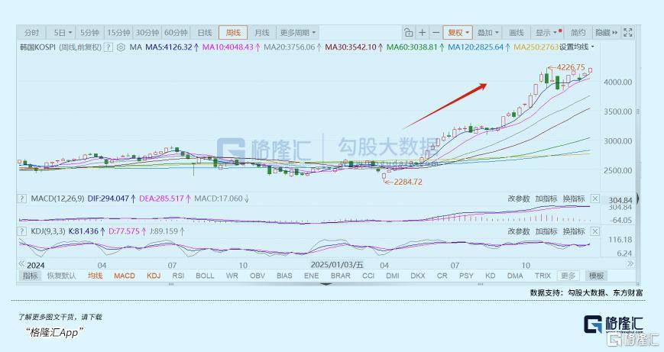
Task: Switch to the 5分钟 tab
Action: 89,33
